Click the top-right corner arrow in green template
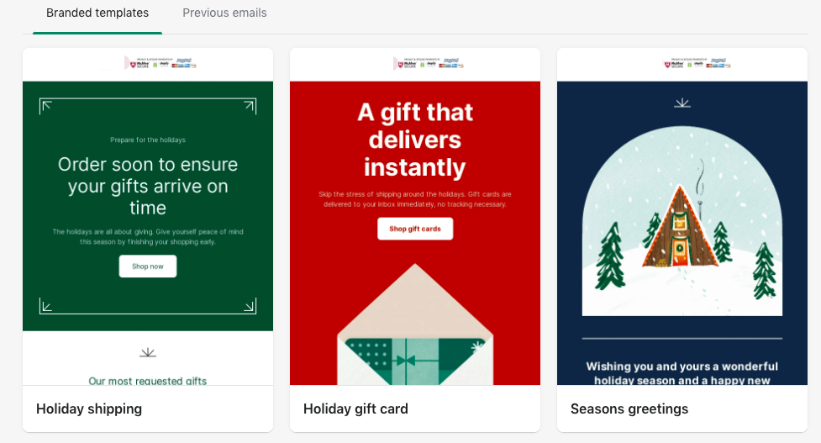821x443 pixels. click(x=249, y=105)
